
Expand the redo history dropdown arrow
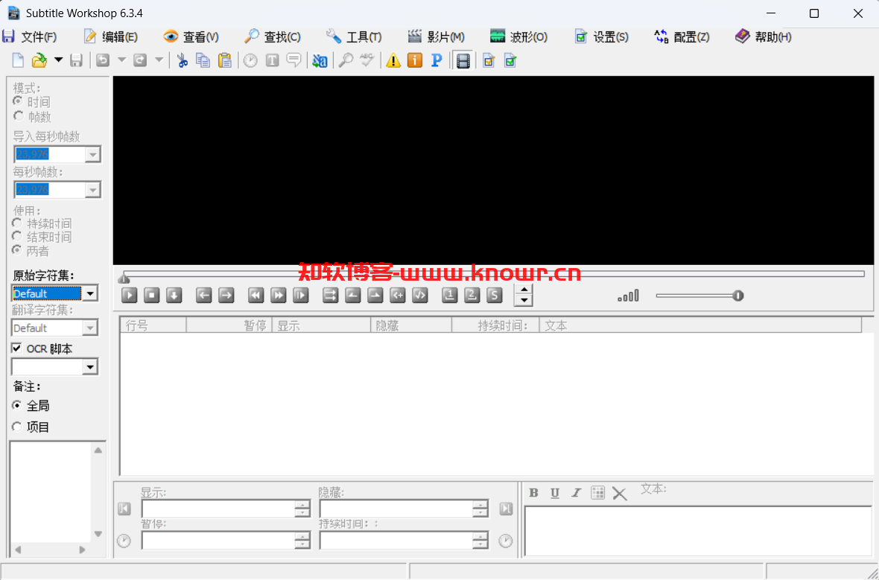click(159, 60)
